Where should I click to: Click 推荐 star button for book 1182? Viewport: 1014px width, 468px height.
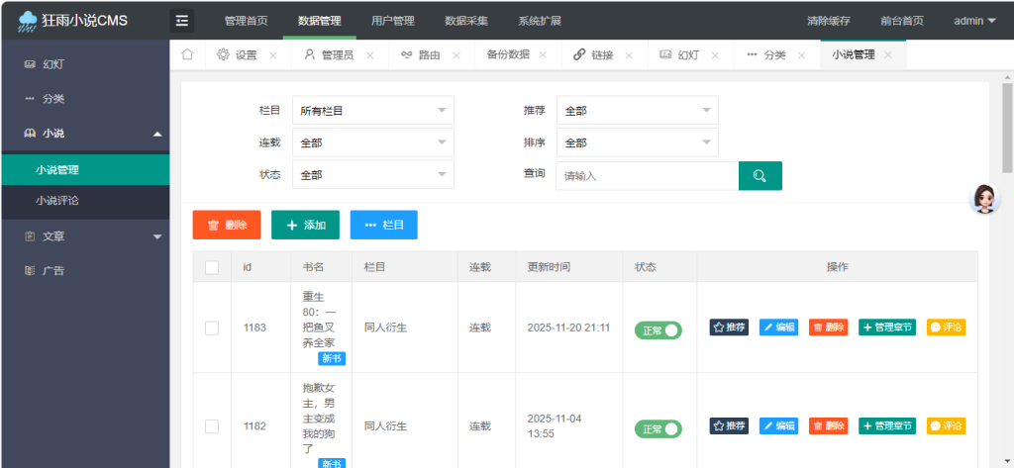tap(729, 426)
